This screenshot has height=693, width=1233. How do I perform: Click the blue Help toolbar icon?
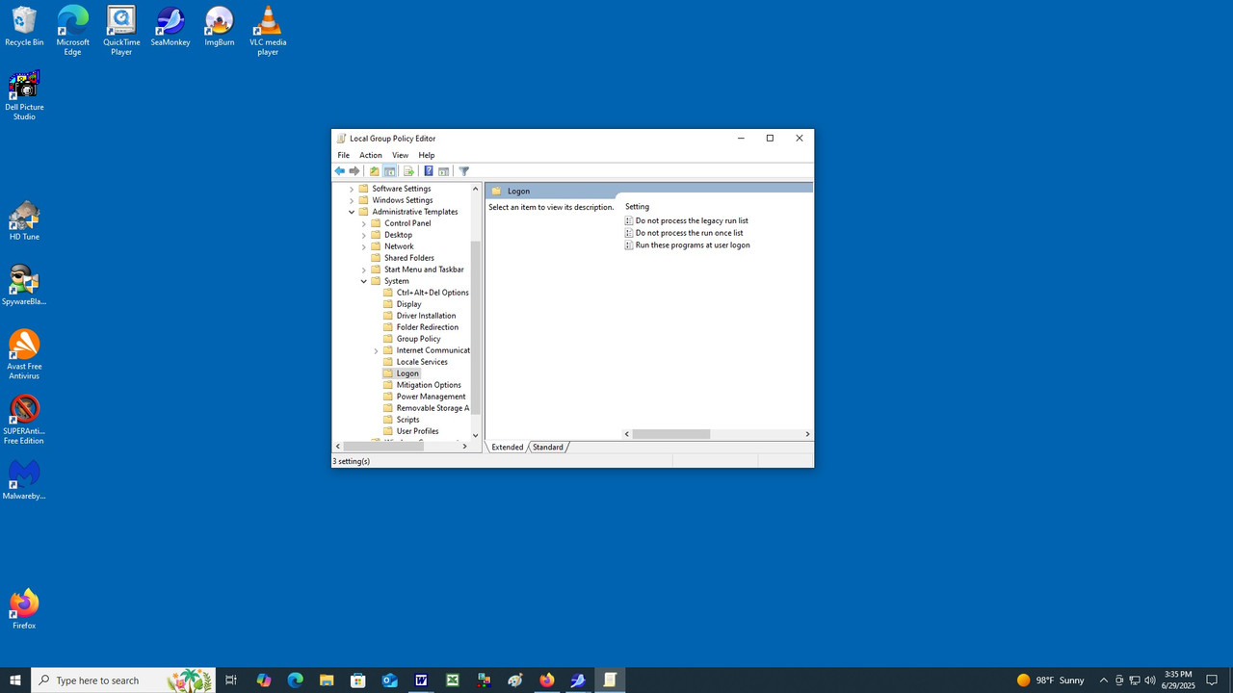click(x=429, y=171)
